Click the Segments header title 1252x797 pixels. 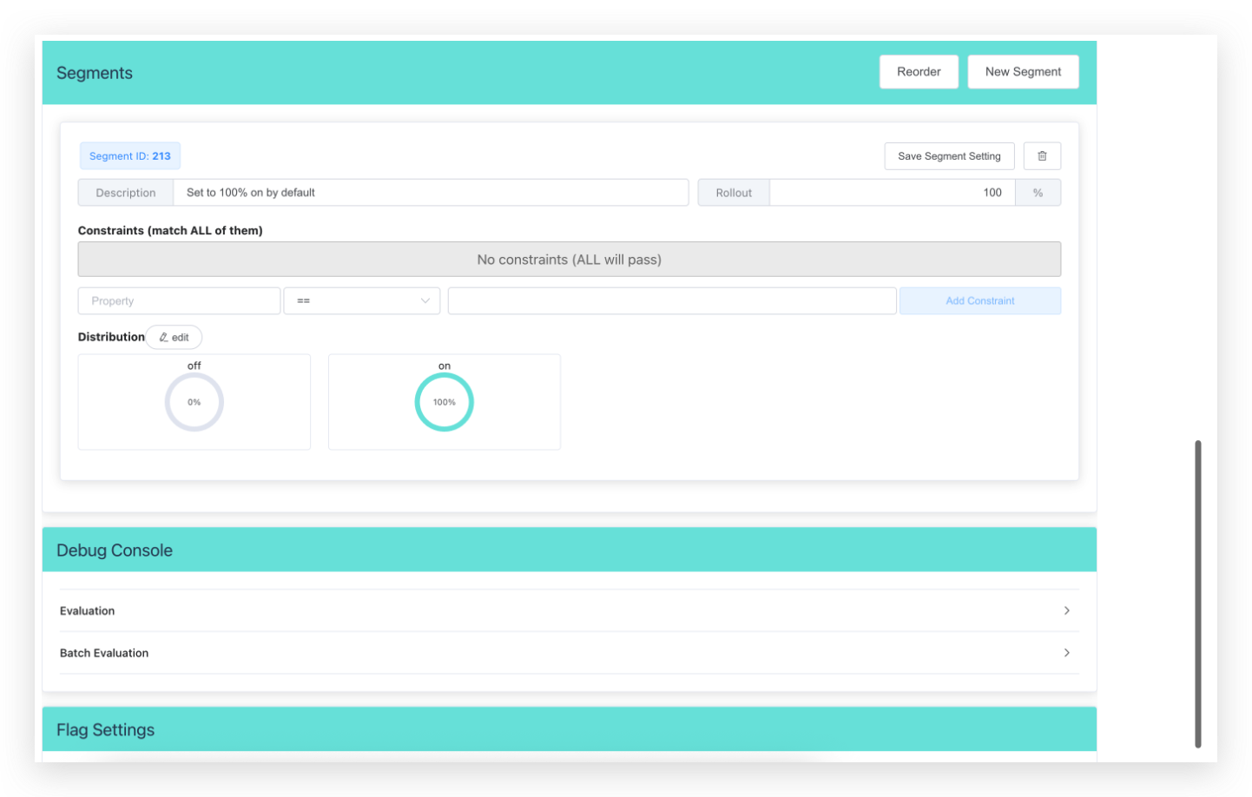tap(95, 73)
